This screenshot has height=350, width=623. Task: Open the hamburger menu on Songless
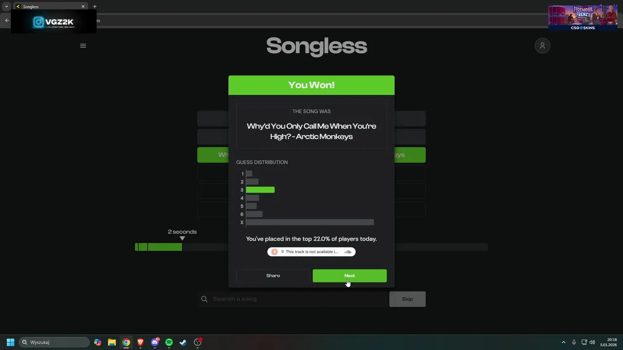83,46
